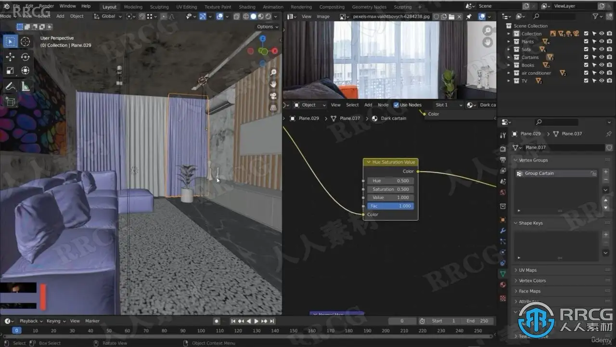Add a new vertex group with plus button

tap(606, 172)
